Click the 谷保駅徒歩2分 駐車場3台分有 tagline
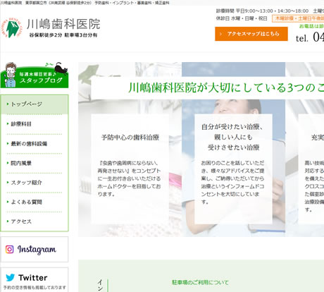Screen dimensions: 324x292 click(63, 35)
